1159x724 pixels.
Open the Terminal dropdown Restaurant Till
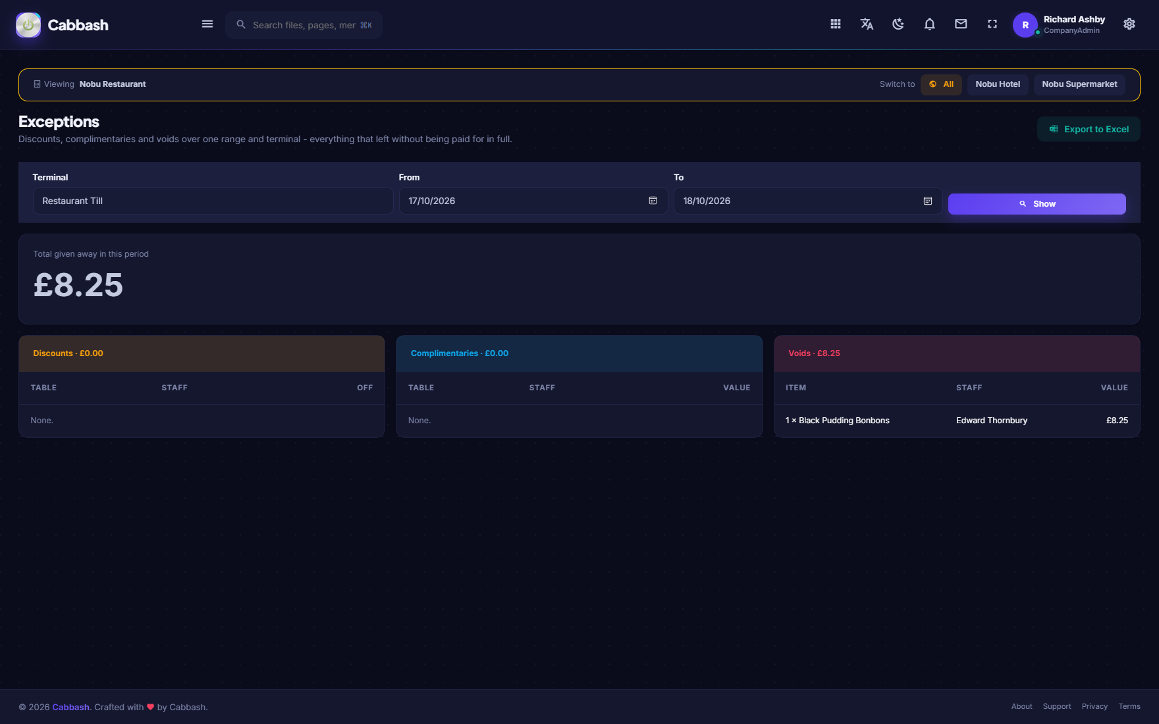tap(213, 201)
